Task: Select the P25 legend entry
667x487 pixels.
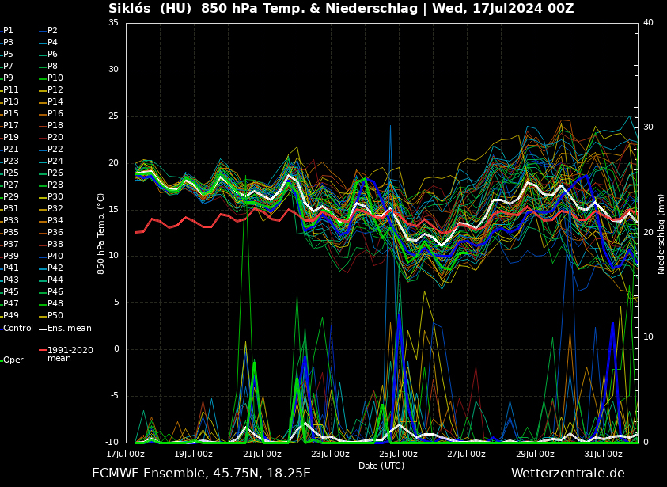Action: tap(11, 173)
